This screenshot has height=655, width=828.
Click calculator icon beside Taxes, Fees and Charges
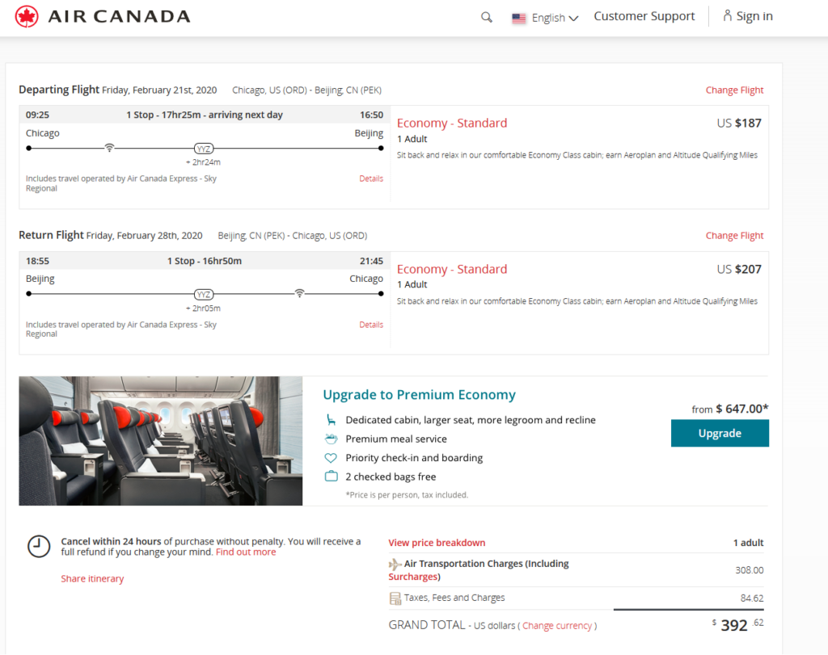[395, 598]
